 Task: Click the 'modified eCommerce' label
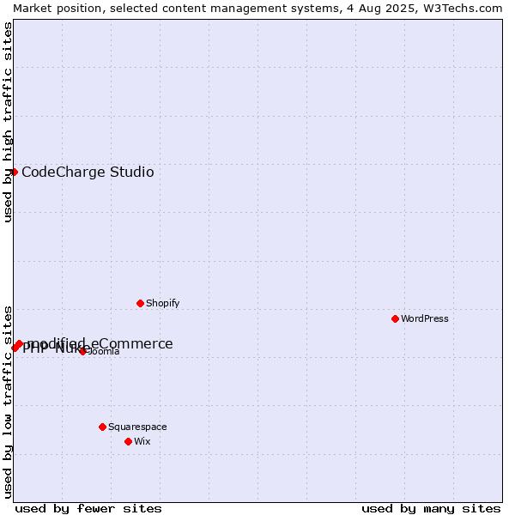(100, 344)
